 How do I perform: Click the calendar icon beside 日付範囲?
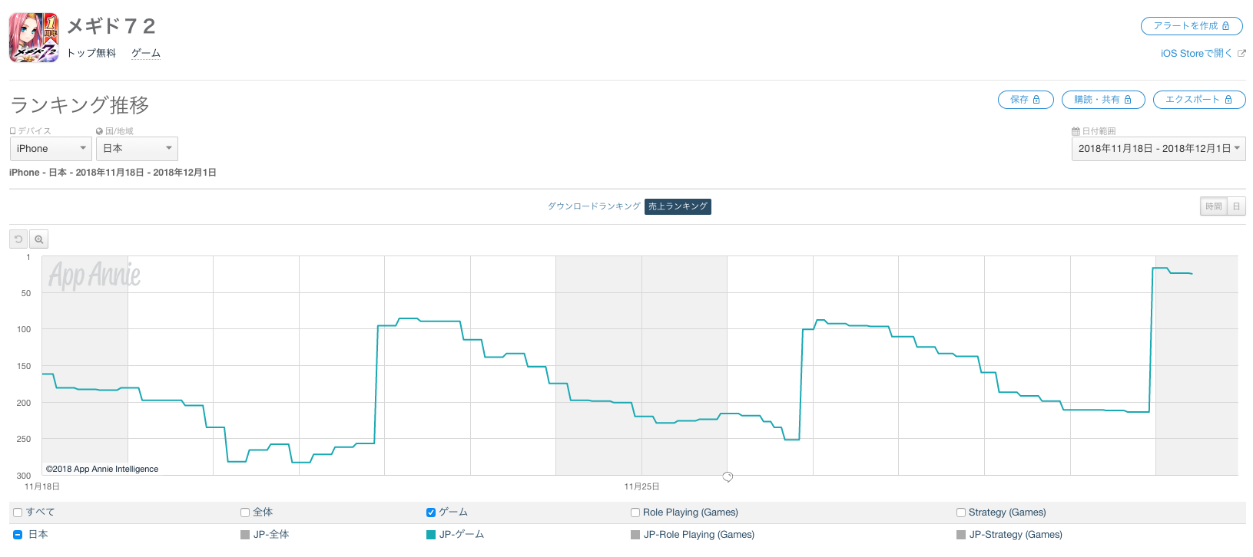pos(1076,131)
